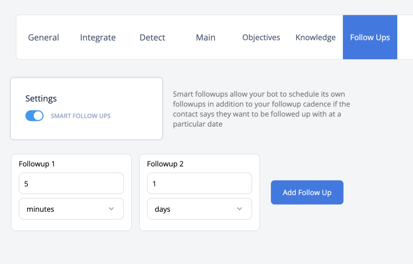Focus the Followup 2 number field showing 1
The width and height of the screenshot is (413, 264).
pyautogui.click(x=199, y=183)
